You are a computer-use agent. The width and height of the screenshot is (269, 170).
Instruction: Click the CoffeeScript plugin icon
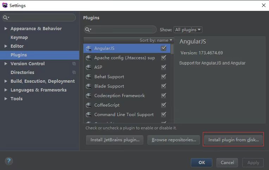88,105
